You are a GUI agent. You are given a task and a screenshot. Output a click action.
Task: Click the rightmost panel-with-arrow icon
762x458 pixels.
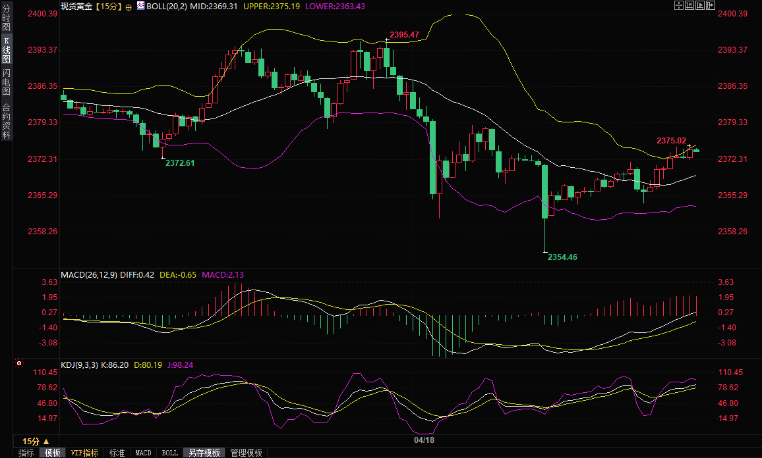[711, 5]
